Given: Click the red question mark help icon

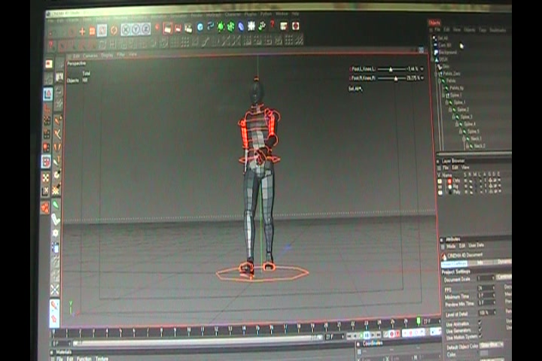Looking at the screenshot, I should tap(273, 25).
